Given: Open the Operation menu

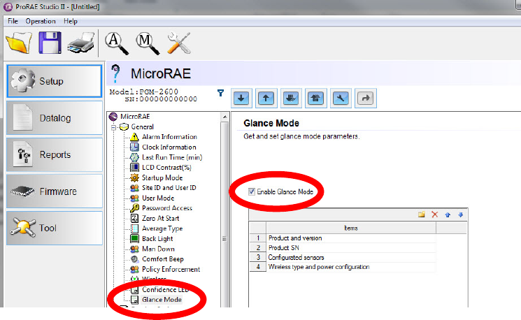Looking at the screenshot, I should [41, 21].
